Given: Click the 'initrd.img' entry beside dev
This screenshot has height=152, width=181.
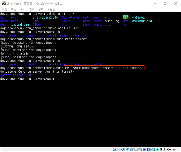Looking at the screenshot, I should coord(20,25).
